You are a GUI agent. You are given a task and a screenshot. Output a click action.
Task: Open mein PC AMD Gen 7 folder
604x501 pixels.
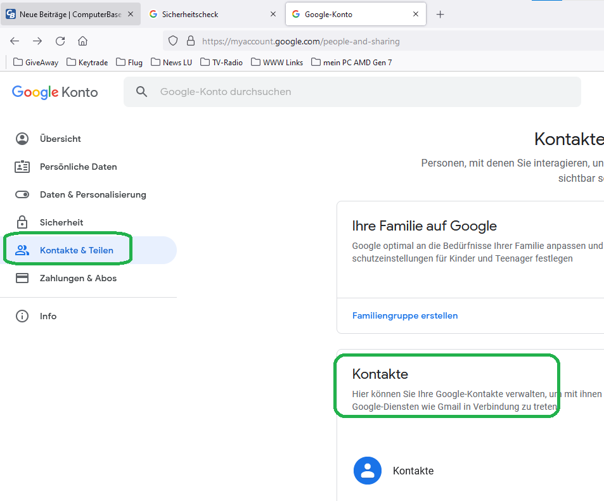click(x=351, y=62)
